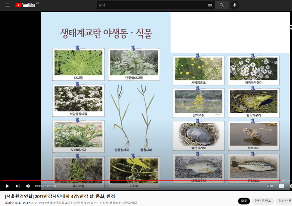Click the magnifying glass search icon
The width and height of the screenshot is (292, 206).
(221, 5)
